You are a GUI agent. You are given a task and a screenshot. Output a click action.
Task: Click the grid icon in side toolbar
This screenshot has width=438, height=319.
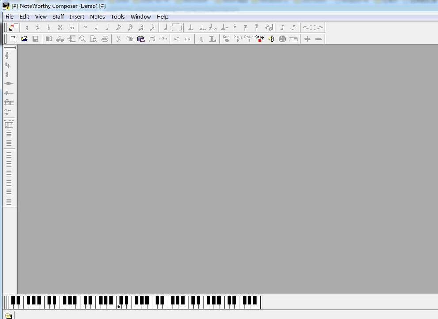pos(9,124)
